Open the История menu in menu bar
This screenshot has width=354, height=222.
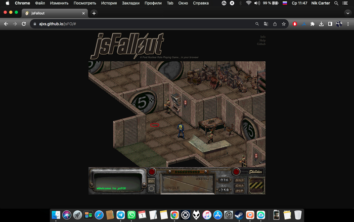click(109, 3)
